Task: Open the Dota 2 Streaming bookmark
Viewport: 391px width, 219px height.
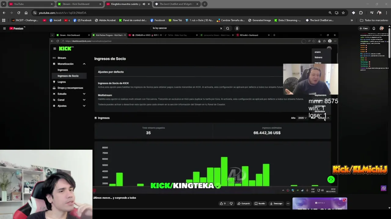Action: [x=287, y=20]
